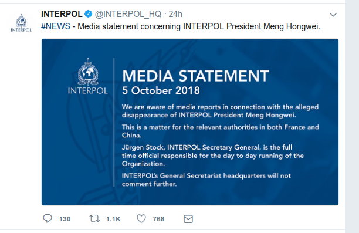Open the tweet options chevron menu
This screenshot has height=233, width=359.
tap(333, 15)
